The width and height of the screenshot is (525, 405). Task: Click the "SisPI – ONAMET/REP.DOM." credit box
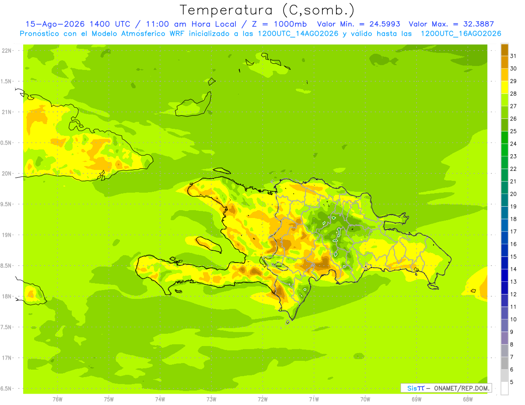coord(446,388)
